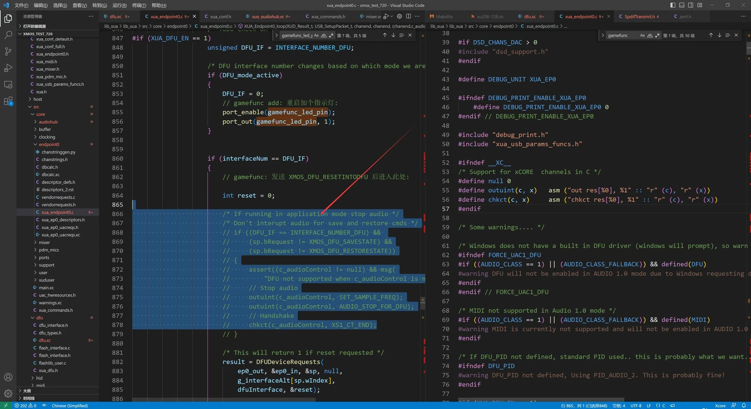
Task: Expand the 大纲 outline section
Action: (26, 391)
